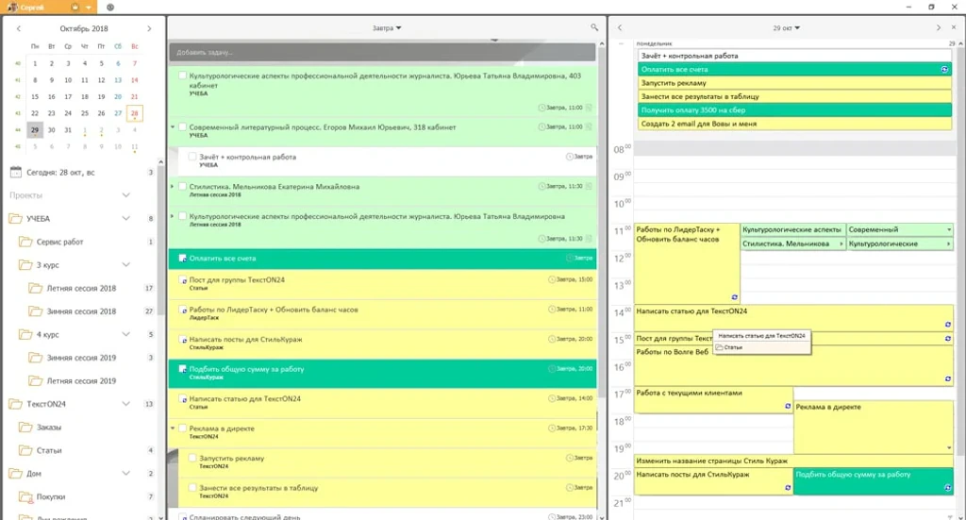Open the search icon in the task list
The width and height of the screenshot is (966, 520).
pyautogui.click(x=594, y=27)
